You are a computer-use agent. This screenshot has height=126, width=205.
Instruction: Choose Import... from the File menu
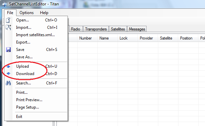pos(36,27)
